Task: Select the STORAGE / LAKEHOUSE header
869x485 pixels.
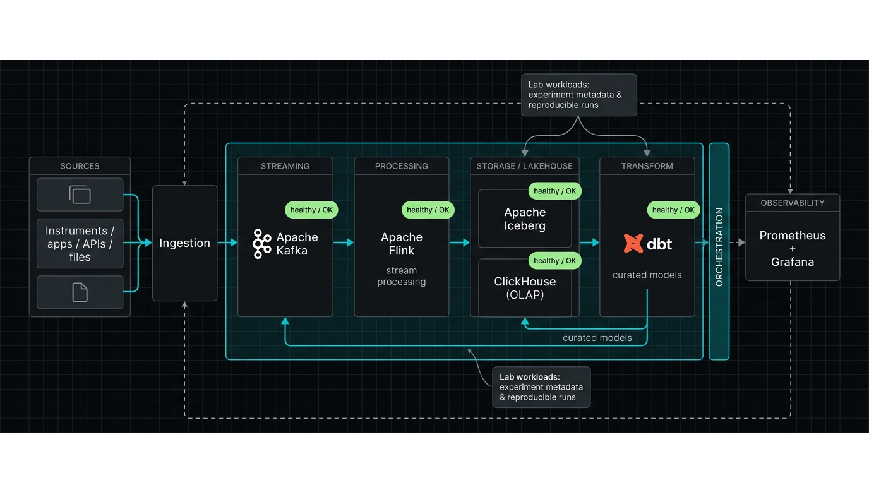Action: coord(525,166)
